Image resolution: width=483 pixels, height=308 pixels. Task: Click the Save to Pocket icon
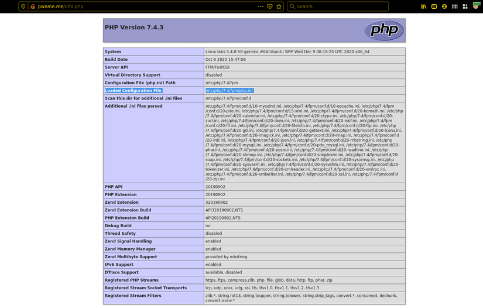click(270, 6)
